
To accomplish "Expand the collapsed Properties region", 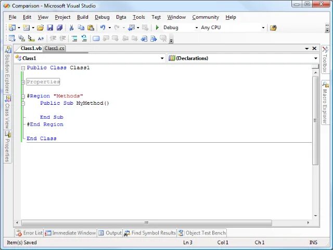I will point(23,82).
